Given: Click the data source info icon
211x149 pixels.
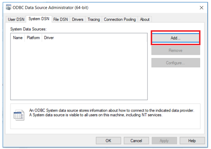Looking at the screenshot, I should click(19, 115).
